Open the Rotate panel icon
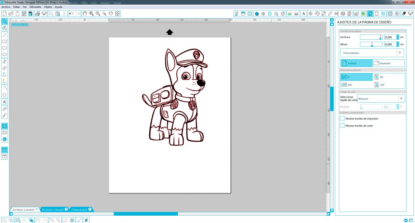 (317, 13)
